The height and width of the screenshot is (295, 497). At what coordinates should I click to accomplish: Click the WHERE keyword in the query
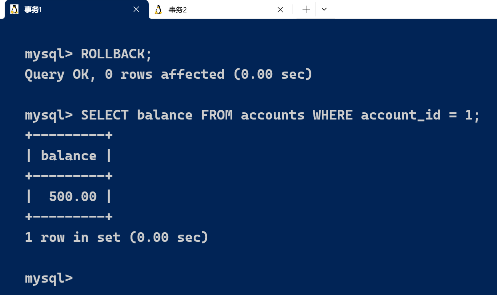333,115
